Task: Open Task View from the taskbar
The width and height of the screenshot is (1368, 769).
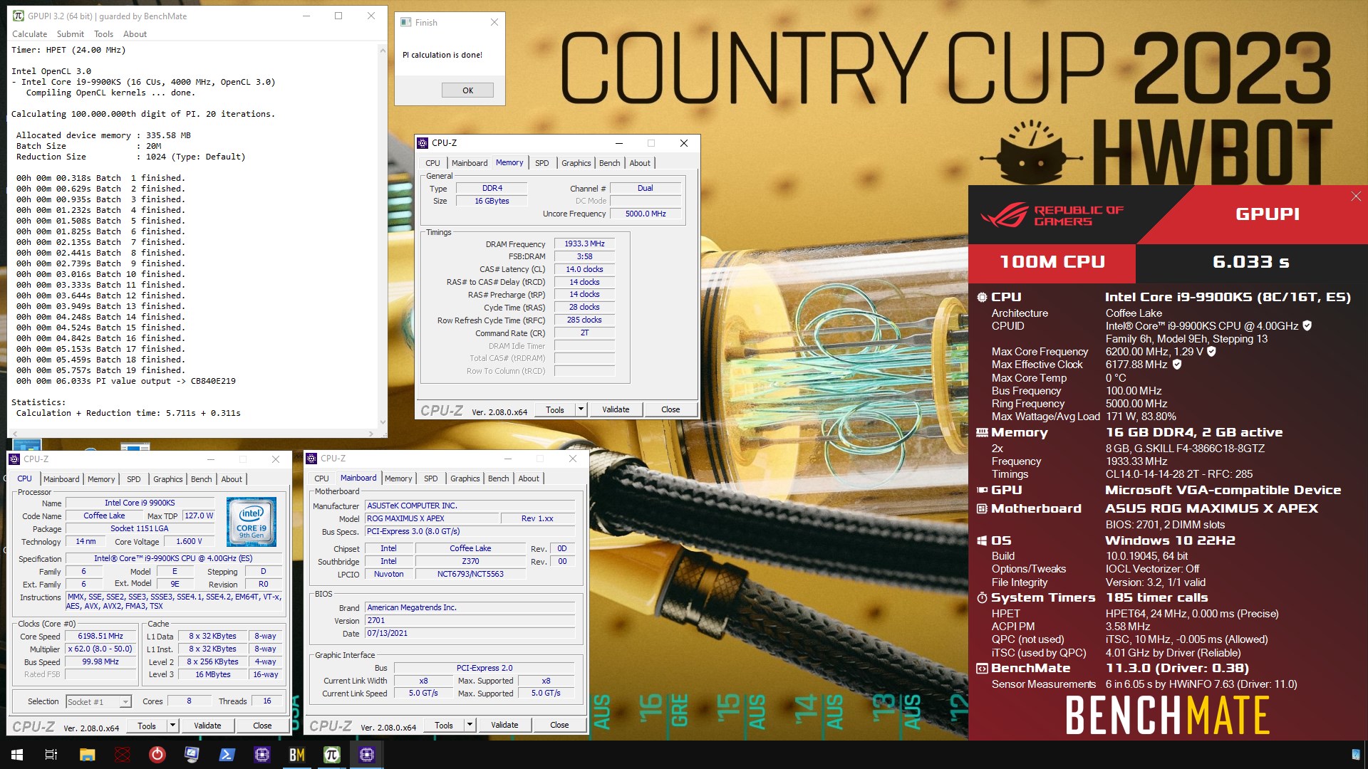Action: pos(51,755)
